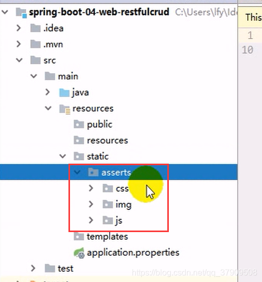The width and height of the screenshot is (262, 282).
Task: Select the static folder label
Action: pos(98,156)
